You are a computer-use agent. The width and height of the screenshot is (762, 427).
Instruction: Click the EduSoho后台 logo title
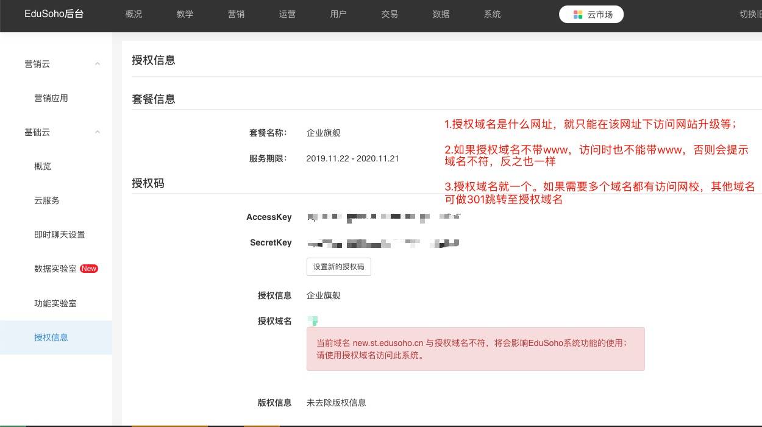click(54, 14)
